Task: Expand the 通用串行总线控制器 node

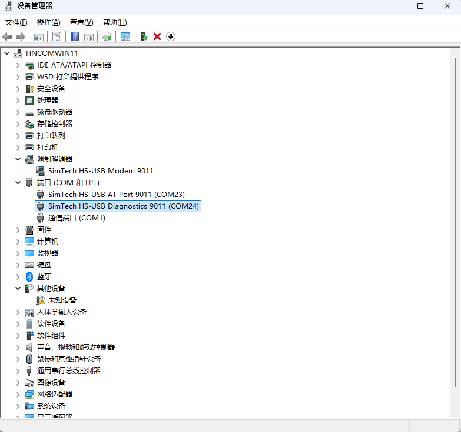Action: [x=18, y=370]
